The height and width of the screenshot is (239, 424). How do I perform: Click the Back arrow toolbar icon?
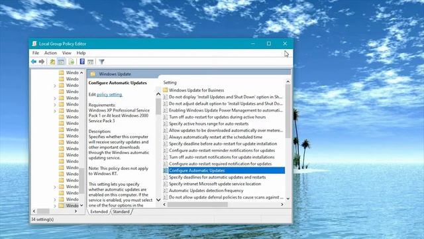click(34, 62)
